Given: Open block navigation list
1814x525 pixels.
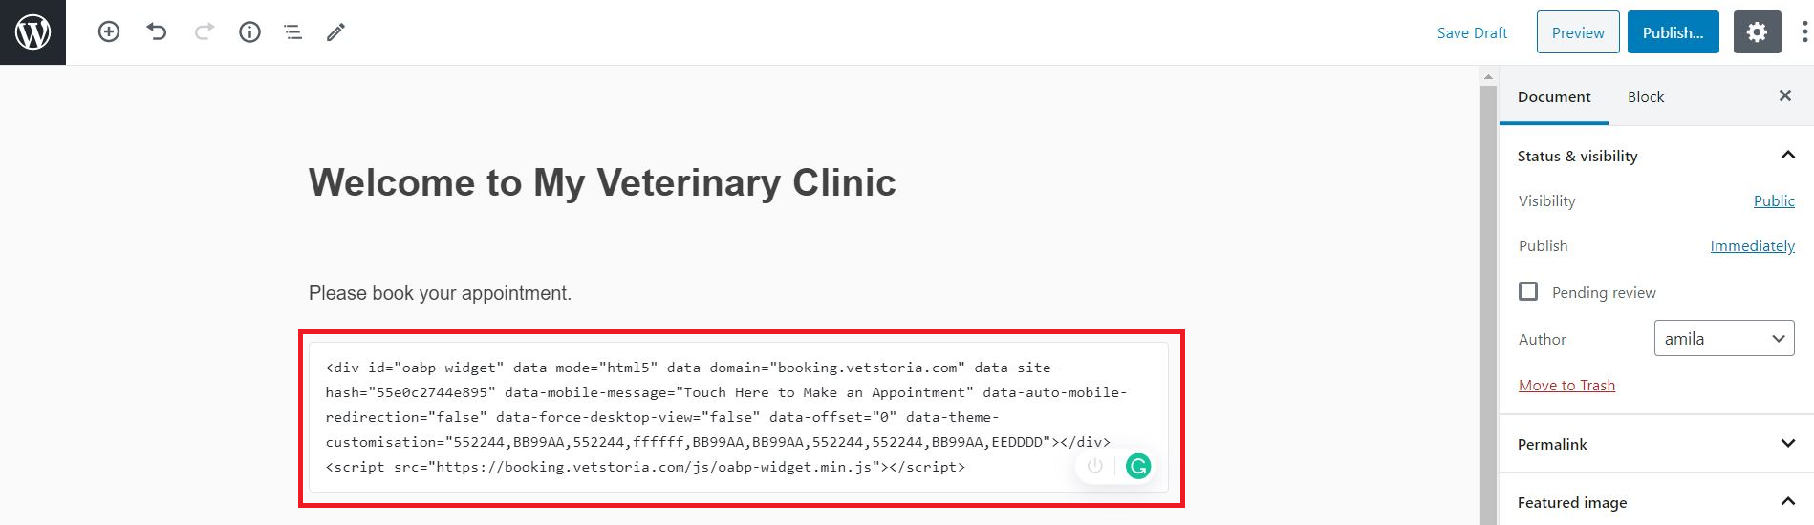Looking at the screenshot, I should point(292,32).
